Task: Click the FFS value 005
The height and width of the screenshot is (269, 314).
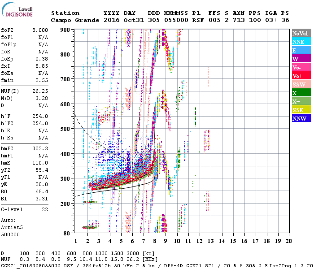Action: click(x=214, y=20)
